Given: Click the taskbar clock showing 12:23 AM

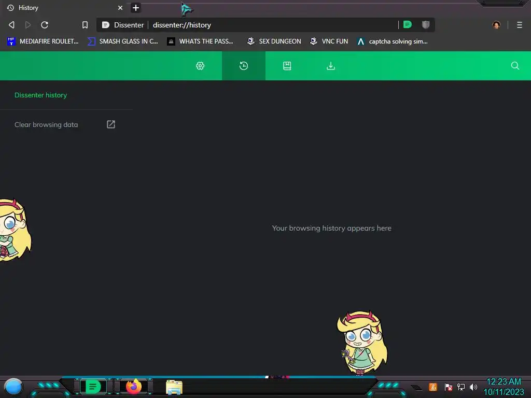Looking at the screenshot, I should (x=504, y=387).
